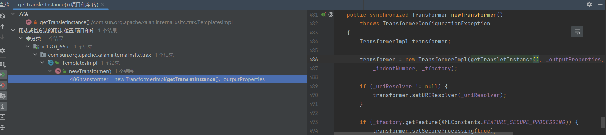The width and height of the screenshot is (606, 135).
Task: Click the 1.8.0_66 library icon
Action: tap(36, 47)
